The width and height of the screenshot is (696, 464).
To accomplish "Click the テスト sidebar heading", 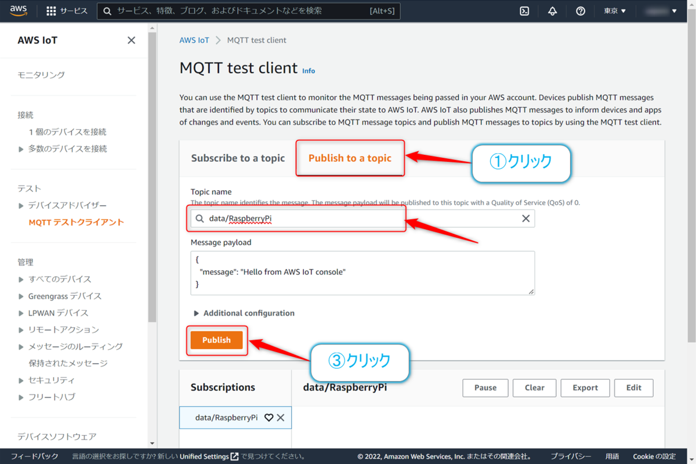I will (x=30, y=189).
